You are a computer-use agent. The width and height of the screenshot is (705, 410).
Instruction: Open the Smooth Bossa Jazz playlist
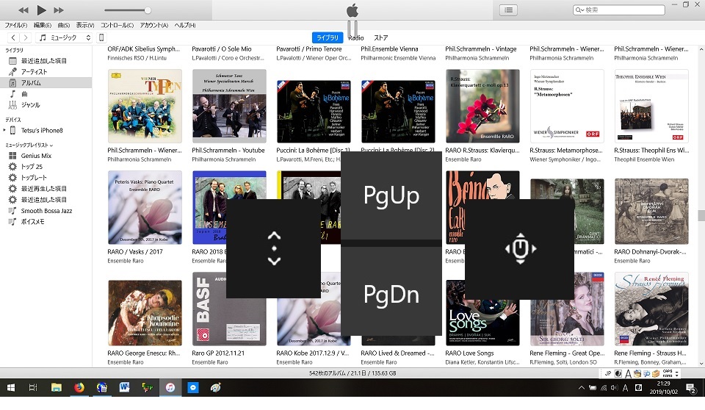(46, 211)
